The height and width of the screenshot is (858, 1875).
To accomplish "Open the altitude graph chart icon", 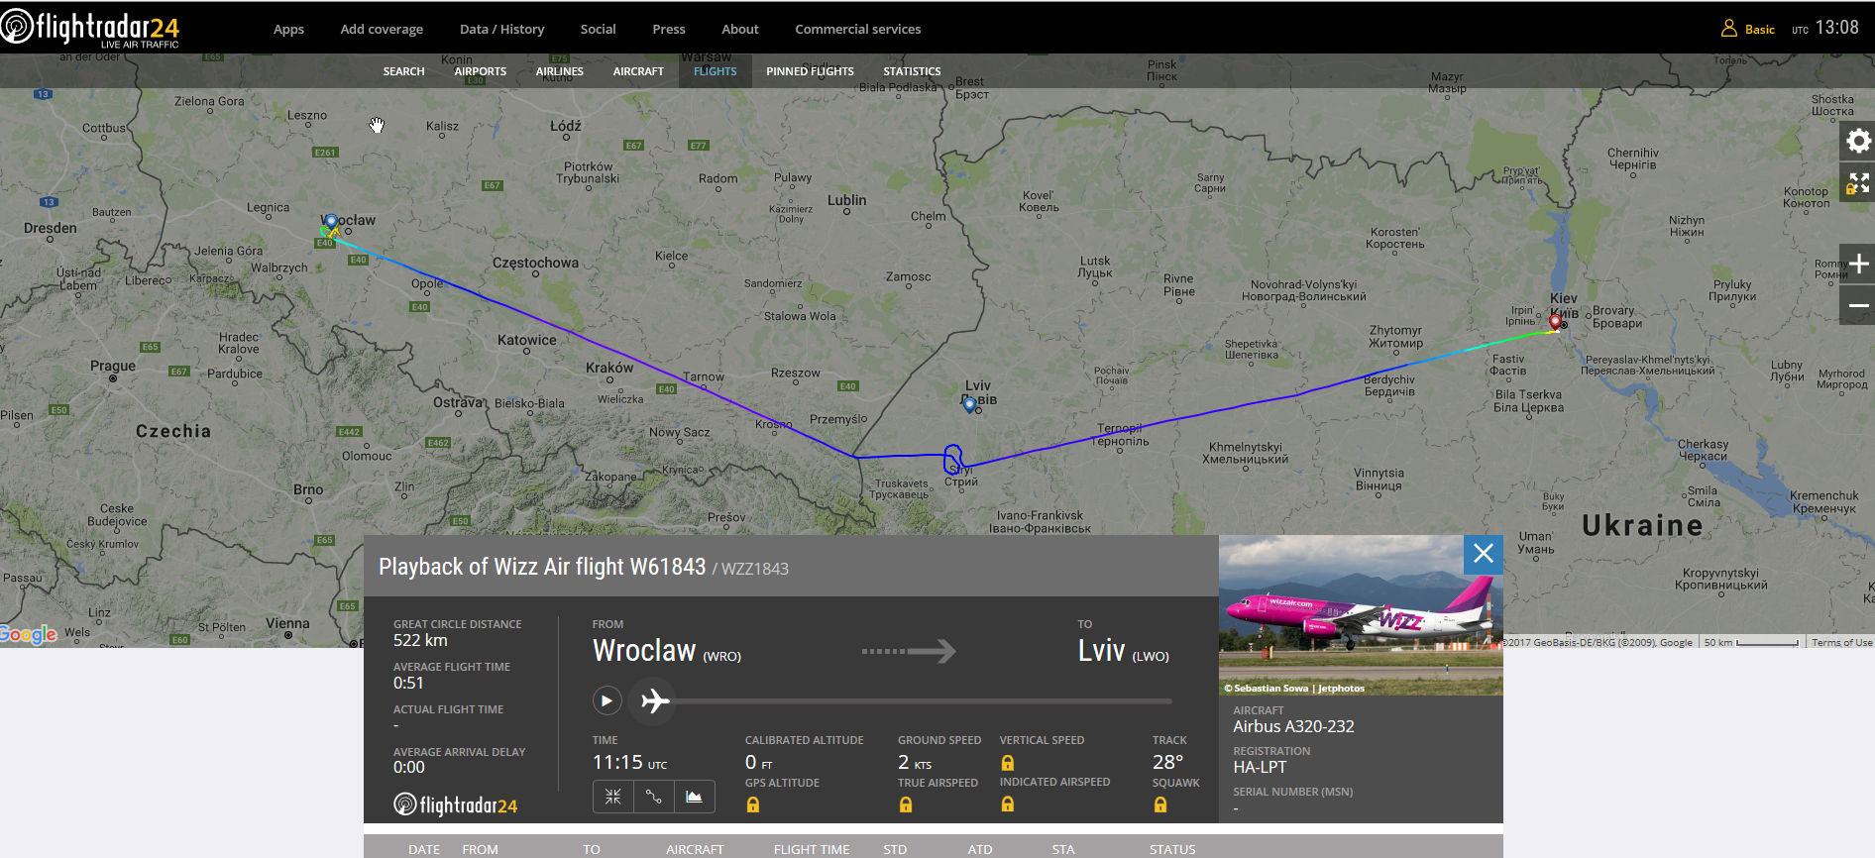I will (694, 797).
